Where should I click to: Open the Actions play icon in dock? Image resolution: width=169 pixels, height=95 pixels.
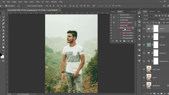(x=139, y=16)
